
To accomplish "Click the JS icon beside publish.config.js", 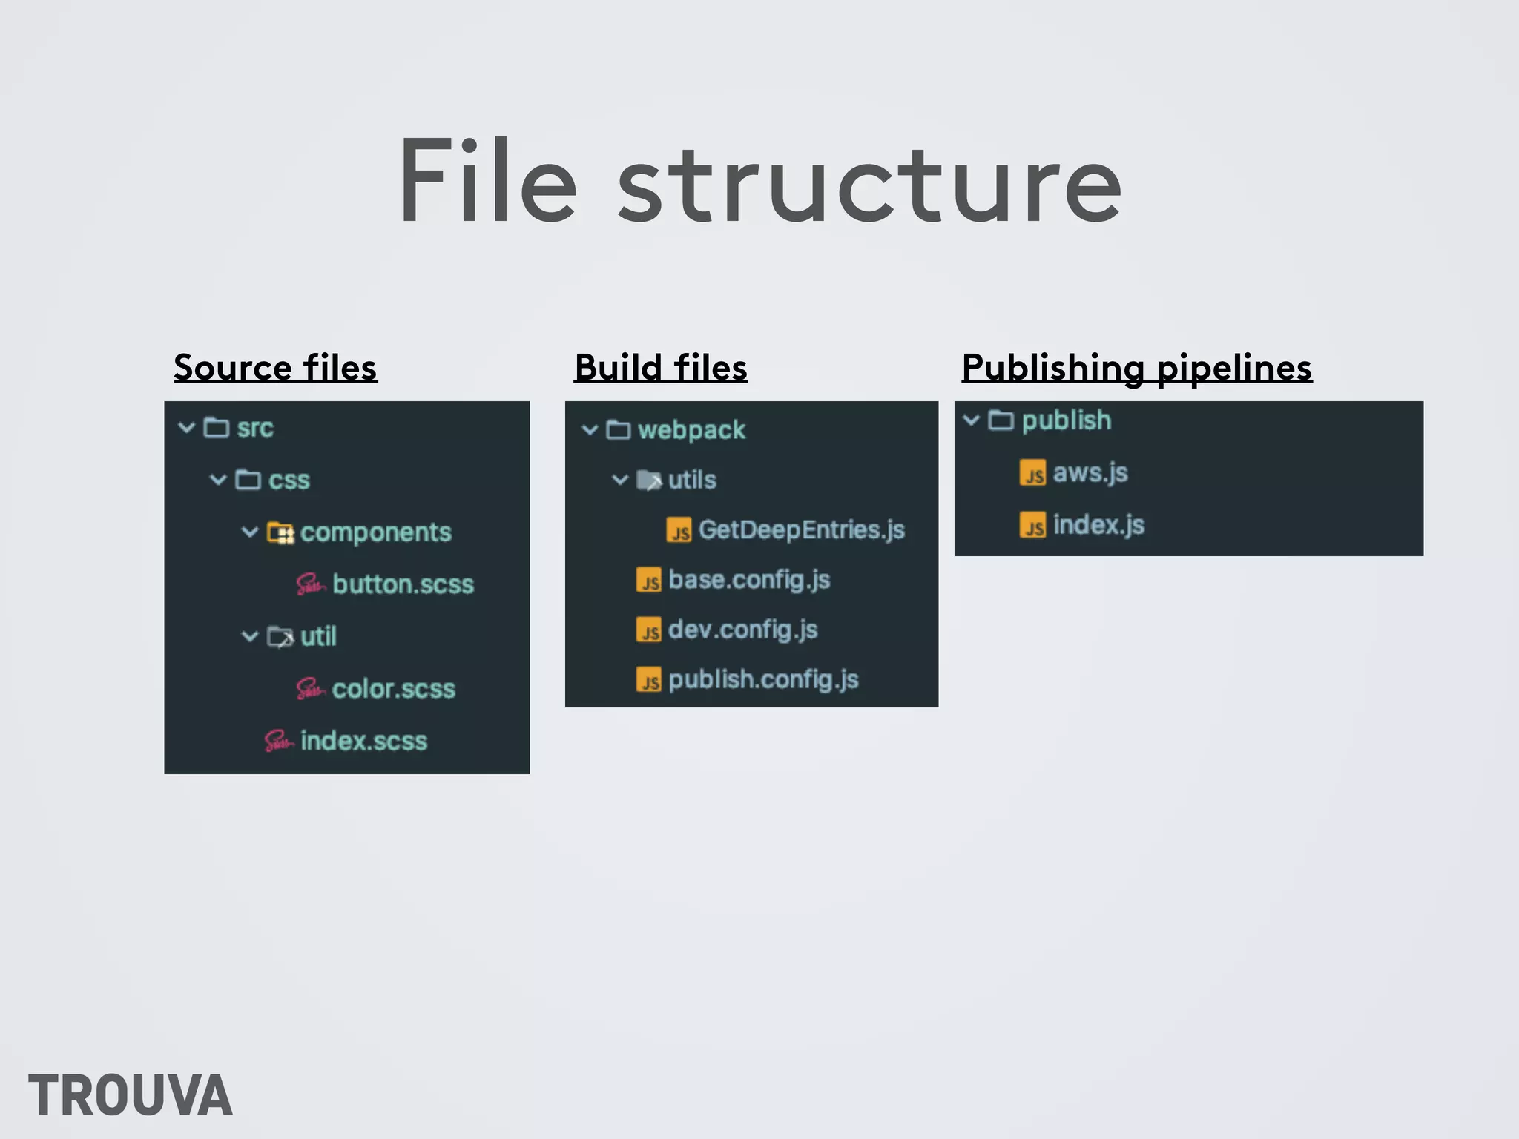I will coord(649,679).
